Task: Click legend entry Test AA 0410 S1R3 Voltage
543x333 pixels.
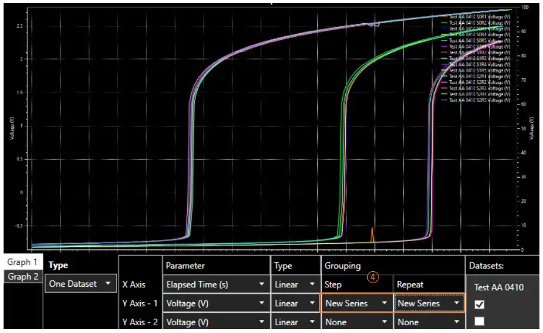Action: 479,59
